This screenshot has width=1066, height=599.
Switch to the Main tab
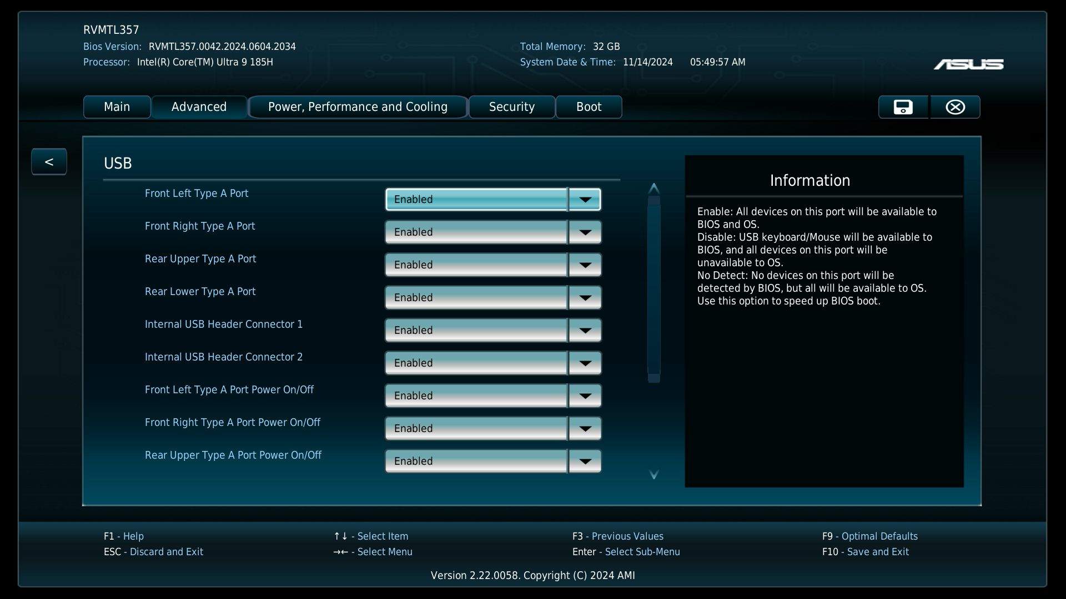(117, 107)
